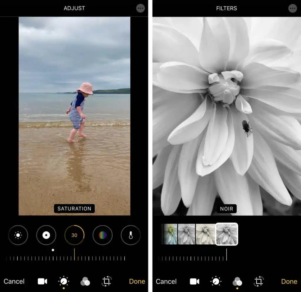Cancel the saturation adjustment
Image resolution: width=301 pixels, height=292 pixels.
(14, 281)
